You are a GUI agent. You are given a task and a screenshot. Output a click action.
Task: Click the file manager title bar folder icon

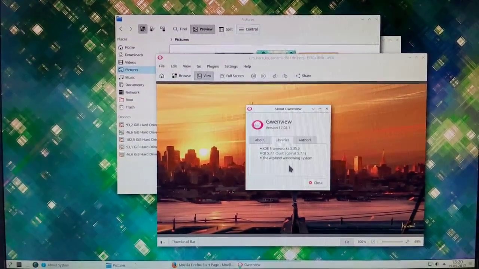119,19
